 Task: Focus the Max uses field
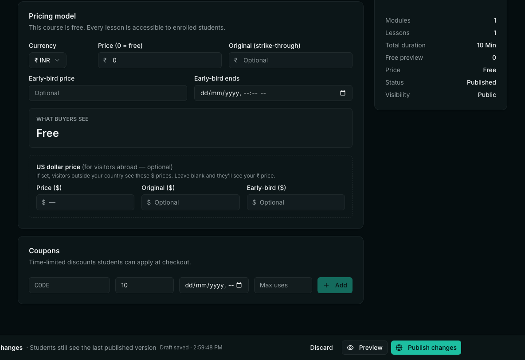click(x=283, y=285)
